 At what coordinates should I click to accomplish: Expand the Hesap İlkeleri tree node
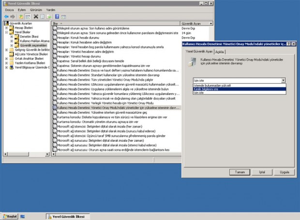(6, 28)
